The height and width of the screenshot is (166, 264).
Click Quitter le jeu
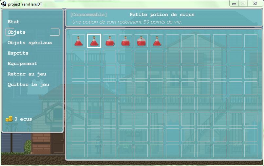click(28, 84)
